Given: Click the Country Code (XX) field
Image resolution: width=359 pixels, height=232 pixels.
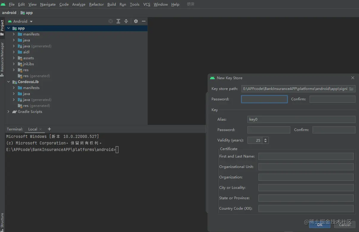Looking at the screenshot, I should [306, 208].
